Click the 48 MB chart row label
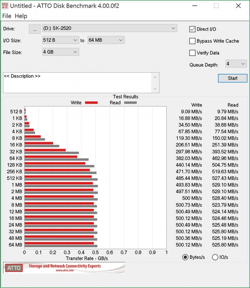This screenshot has width=250, height=288. (15, 238)
